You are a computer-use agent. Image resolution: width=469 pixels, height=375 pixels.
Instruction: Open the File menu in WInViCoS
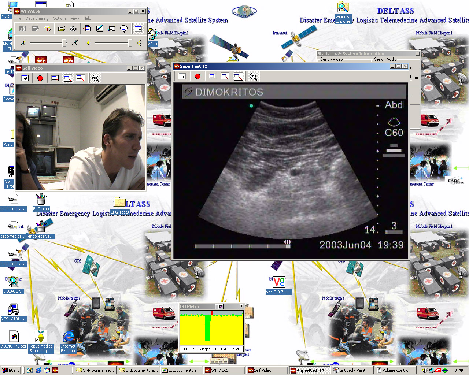pyautogui.click(x=18, y=18)
